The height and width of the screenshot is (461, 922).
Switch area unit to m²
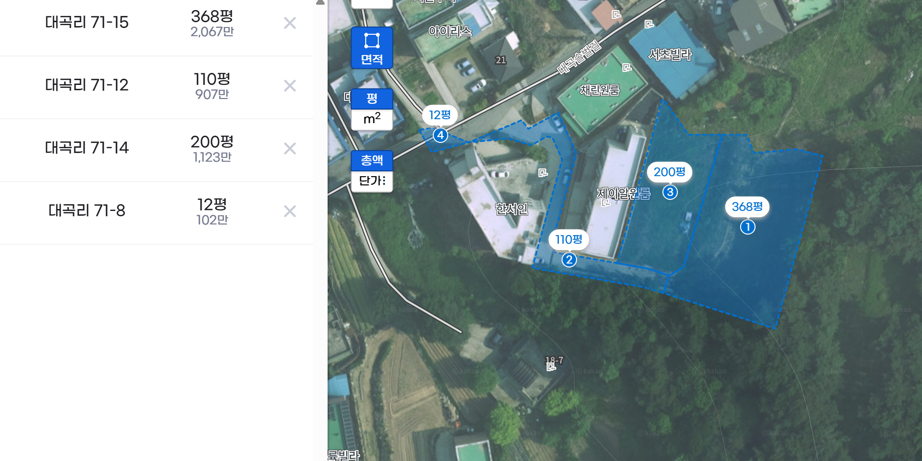[x=372, y=120]
